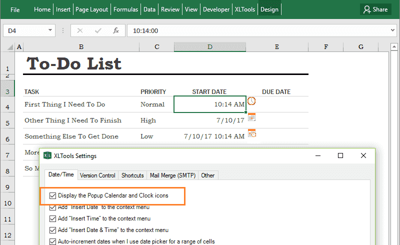Click the Select All corner triangle
The width and height of the screenshot is (400, 245).
[10, 47]
